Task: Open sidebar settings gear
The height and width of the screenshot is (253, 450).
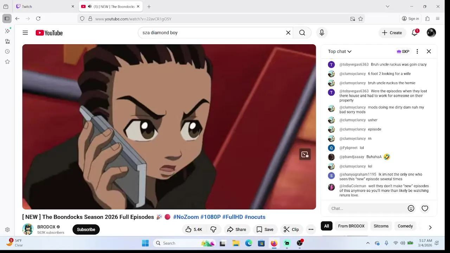Action: pyautogui.click(x=7, y=229)
